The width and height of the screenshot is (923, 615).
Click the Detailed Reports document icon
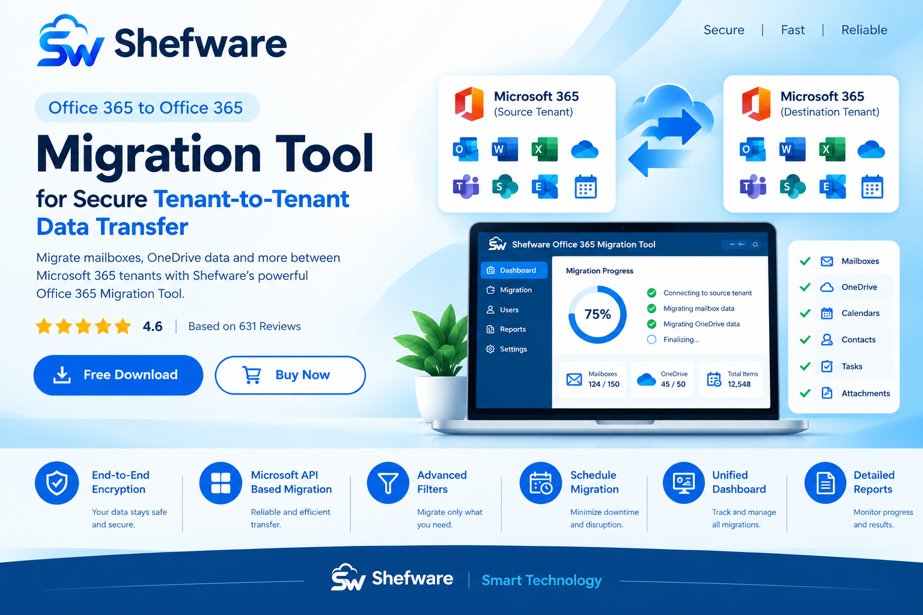coord(826,483)
